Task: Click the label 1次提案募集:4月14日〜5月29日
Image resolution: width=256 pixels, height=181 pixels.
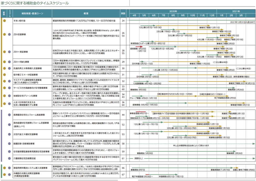Action: 147,84
